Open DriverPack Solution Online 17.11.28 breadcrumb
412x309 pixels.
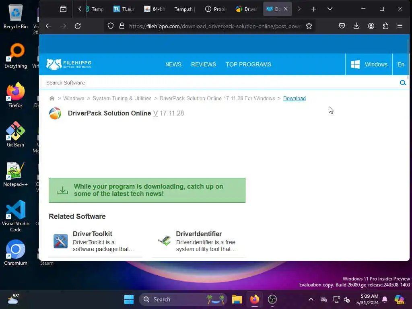(x=217, y=98)
